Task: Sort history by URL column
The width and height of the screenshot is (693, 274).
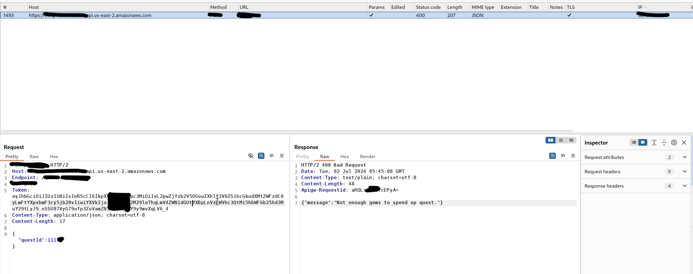Action: click(303, 7)
